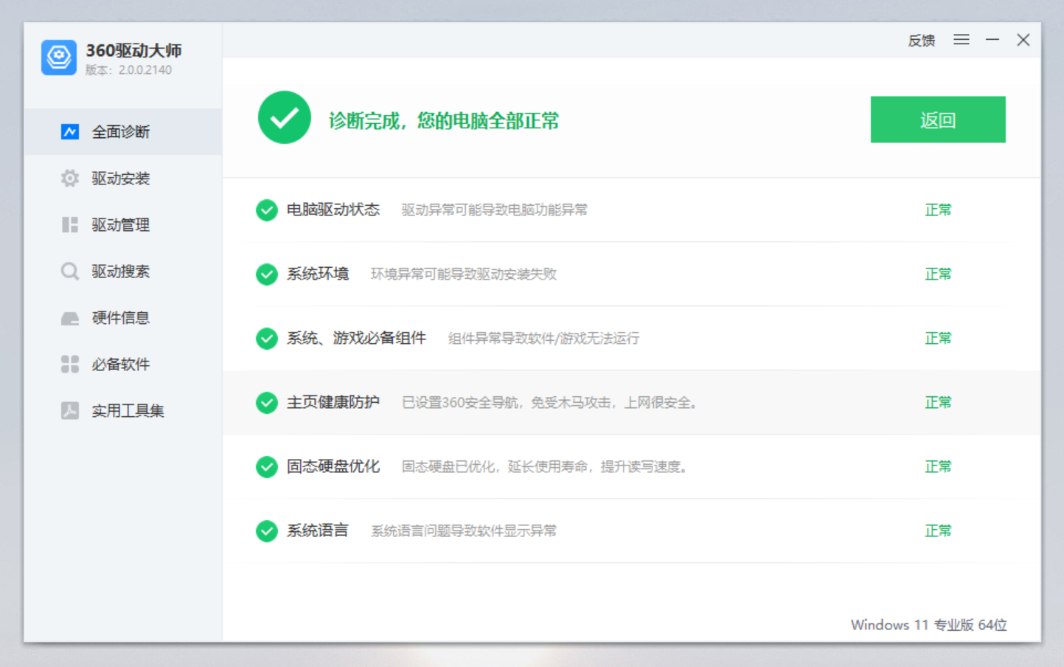
Task: Click the large green diagnosis-complete checkmark
Action: (x=284, y=118)
